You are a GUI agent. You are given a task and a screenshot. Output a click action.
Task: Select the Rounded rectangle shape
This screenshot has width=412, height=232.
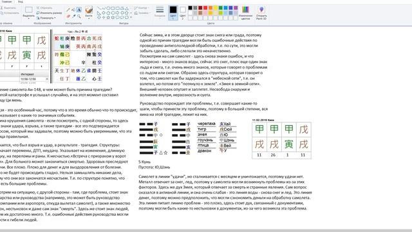click(117, 8)
